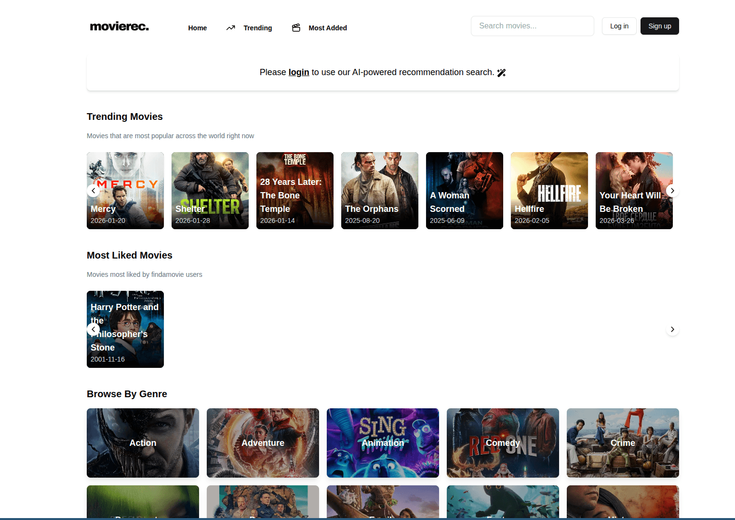This screenshot has height=520, width=735.
Task: Open the Most Added section
Action: (328, 27)
